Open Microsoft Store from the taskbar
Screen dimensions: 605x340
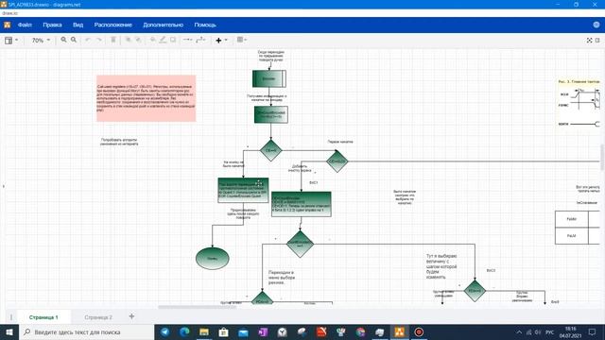tap(224, 331)
